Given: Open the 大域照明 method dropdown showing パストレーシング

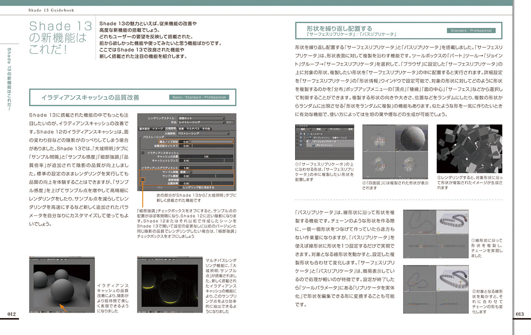Looking at the screenshot, I should (x=203, y=133).
